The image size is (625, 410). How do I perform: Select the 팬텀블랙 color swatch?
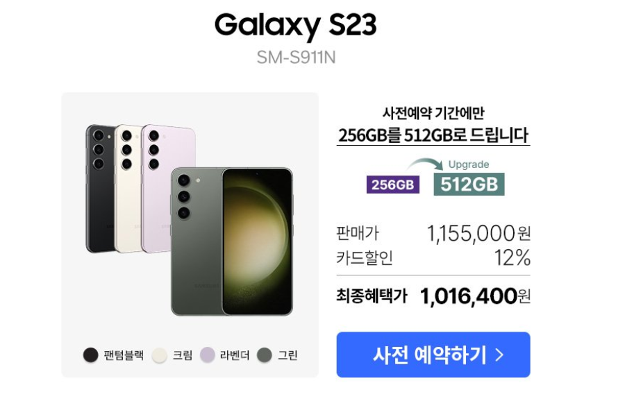click(x=90, y=355)
